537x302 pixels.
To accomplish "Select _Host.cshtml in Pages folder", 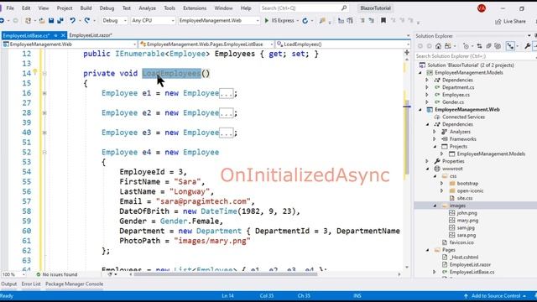I will 464,258.
